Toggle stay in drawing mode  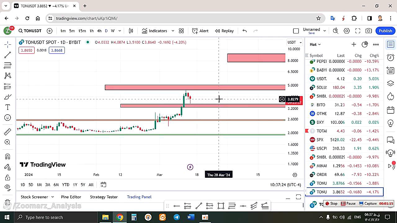tap(8, 167)
